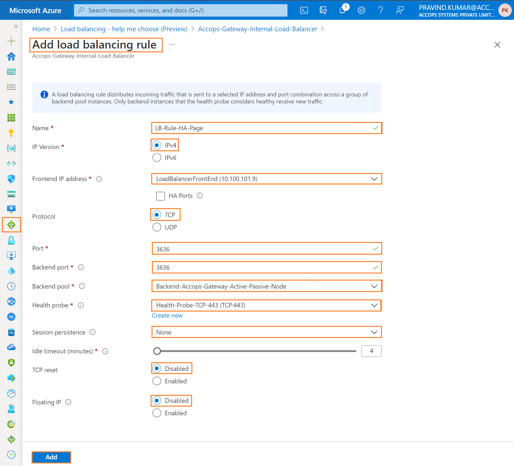Click the more options ellipsis by title
The width and height of the screenshot is (514, 466).
(172, 45)
